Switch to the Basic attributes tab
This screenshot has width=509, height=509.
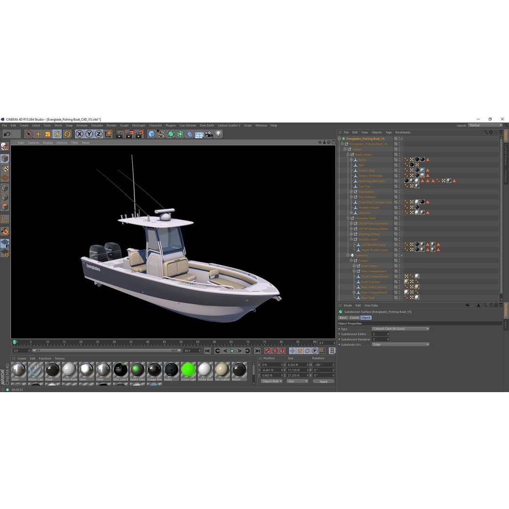(x=343, y=318)
